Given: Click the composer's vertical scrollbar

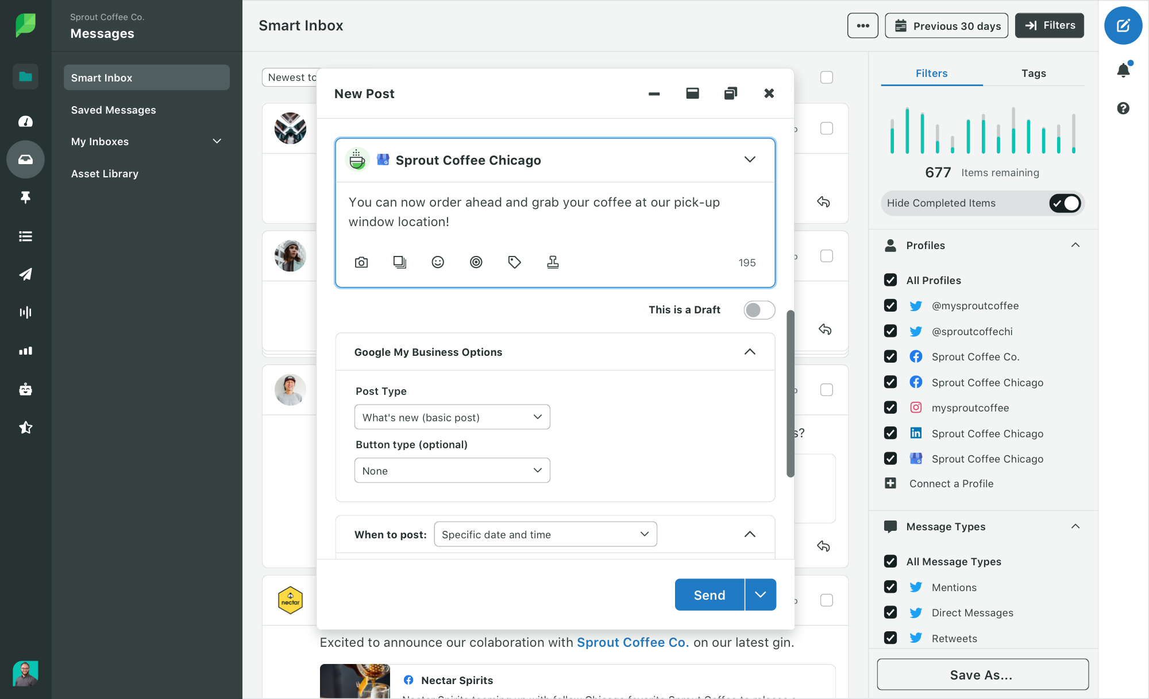Looking at the screenshot, I should point(791,394).
